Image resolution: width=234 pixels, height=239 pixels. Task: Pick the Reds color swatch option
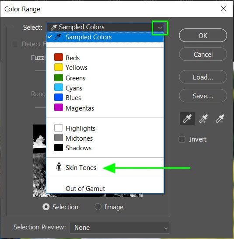tap(59, 57)
